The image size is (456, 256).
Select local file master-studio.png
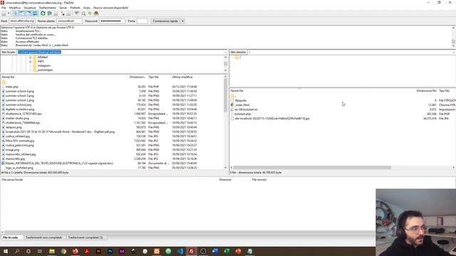point(17,119)
